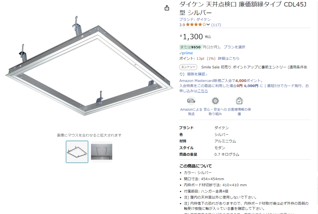Click the star rating icons

coord(196,25)
